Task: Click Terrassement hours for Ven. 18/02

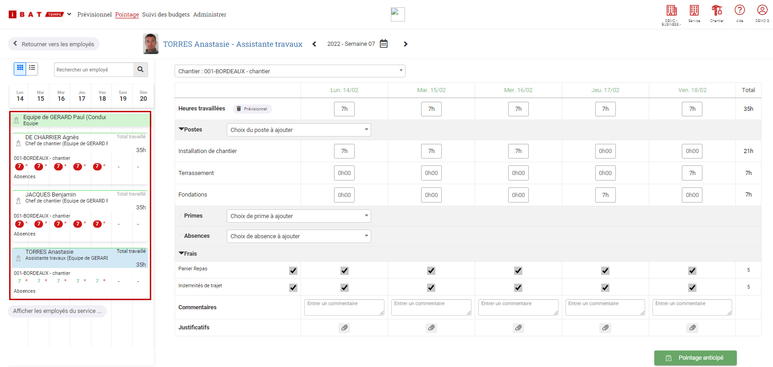Action: [692, 173]
